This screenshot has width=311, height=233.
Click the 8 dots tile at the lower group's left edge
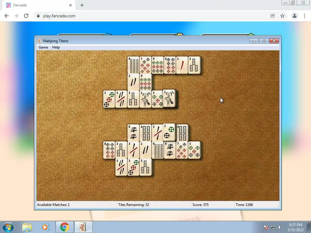coord(109,150)
